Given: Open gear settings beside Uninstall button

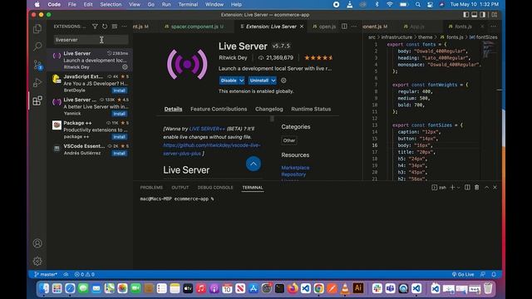Looking at the screenshot, I should coord(283,81).
